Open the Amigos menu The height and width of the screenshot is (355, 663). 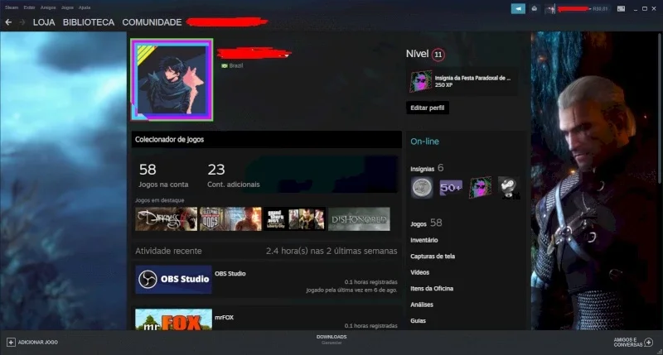point(48,7)
